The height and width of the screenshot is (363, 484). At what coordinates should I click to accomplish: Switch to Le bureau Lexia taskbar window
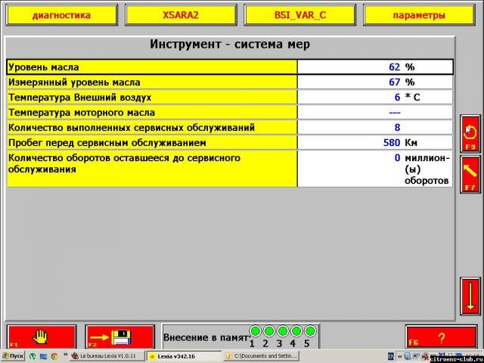coord(107,356)
